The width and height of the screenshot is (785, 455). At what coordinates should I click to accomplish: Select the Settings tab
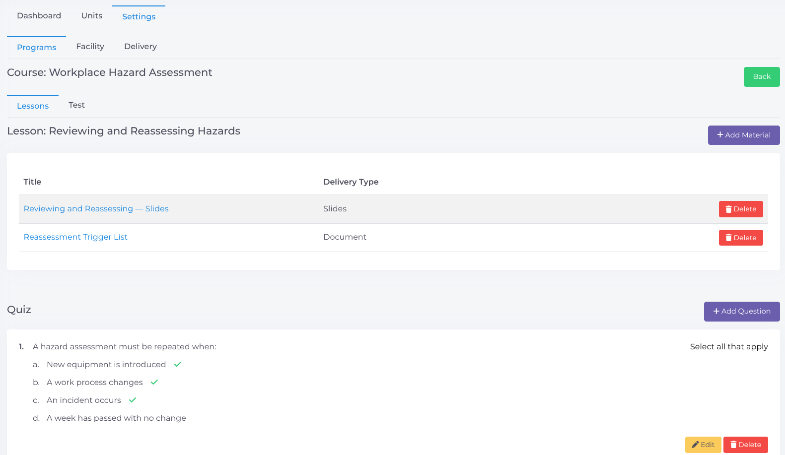tap(139, 16)
